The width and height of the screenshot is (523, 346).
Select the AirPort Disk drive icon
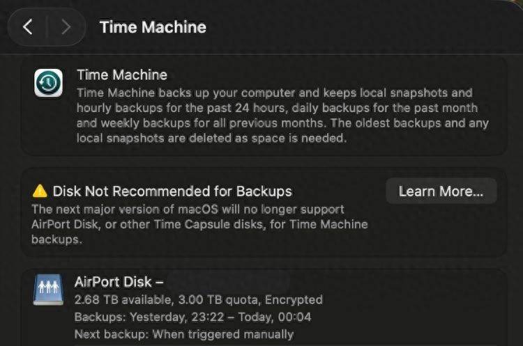click(48, 290)
